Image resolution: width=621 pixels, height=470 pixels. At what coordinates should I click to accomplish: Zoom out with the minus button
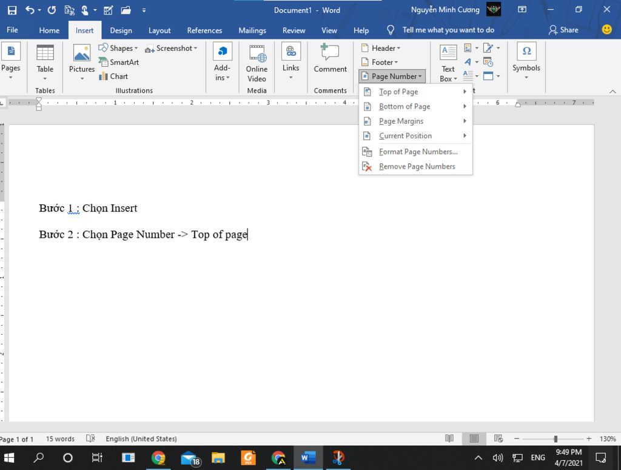coord(517,438)
